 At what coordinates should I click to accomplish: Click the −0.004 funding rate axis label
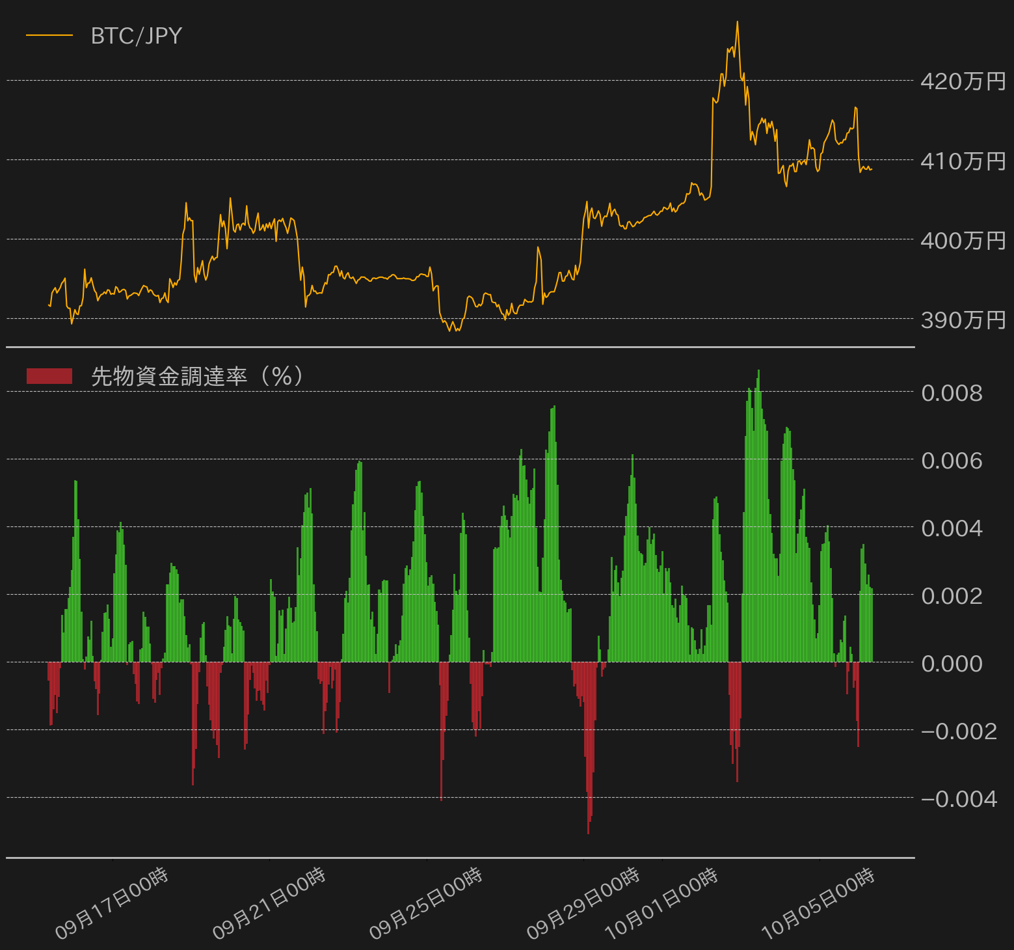[x=959, y=799]
